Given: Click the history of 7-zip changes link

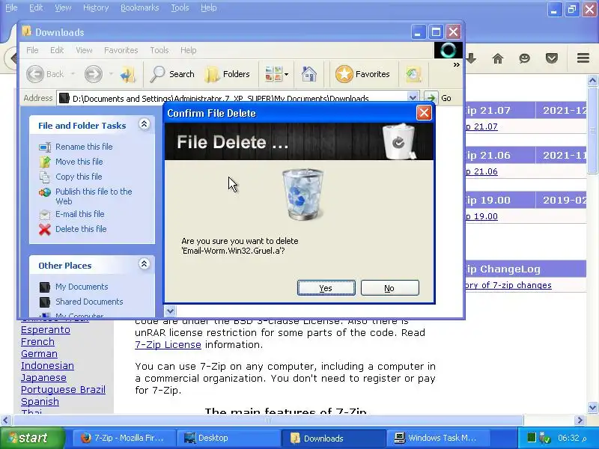Looking at the screenshot, I should (508, 285).
